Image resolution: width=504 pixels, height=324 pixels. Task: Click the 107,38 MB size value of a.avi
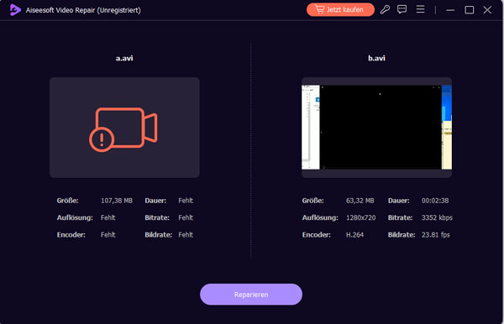click(x=117, y=201)
